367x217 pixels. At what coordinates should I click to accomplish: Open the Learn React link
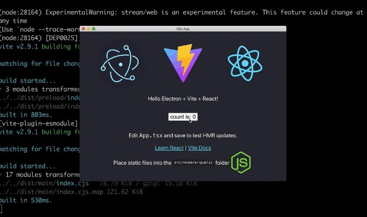(x=169, y=148)
